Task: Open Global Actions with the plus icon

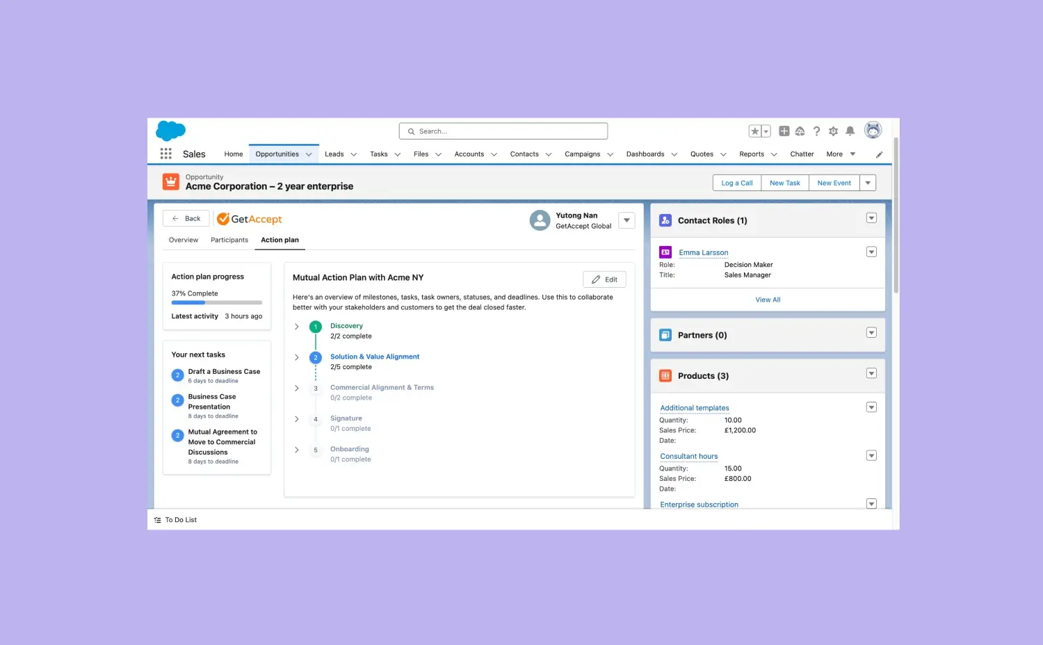Action: (784, 131)
